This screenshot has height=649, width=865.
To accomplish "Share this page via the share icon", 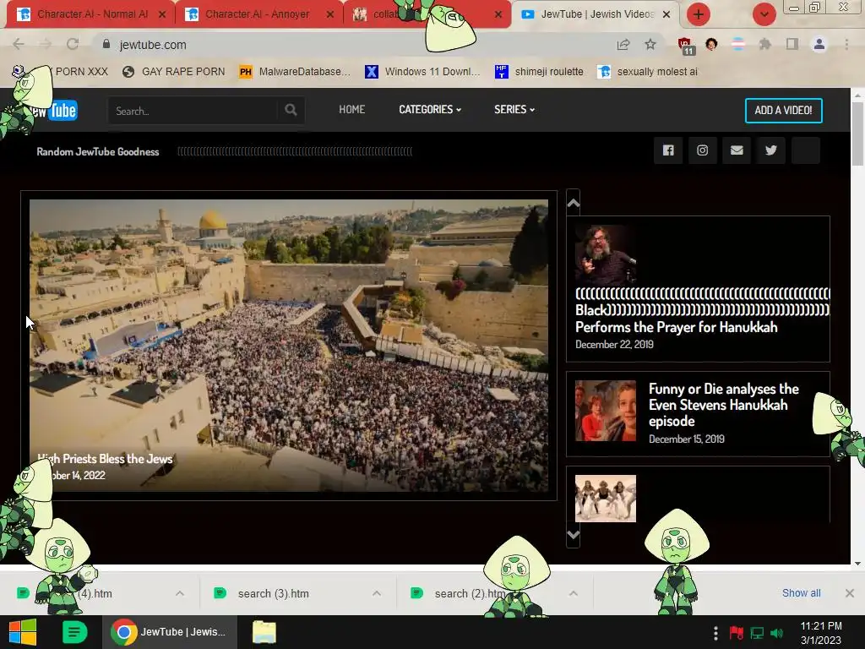I will point(623,44).
